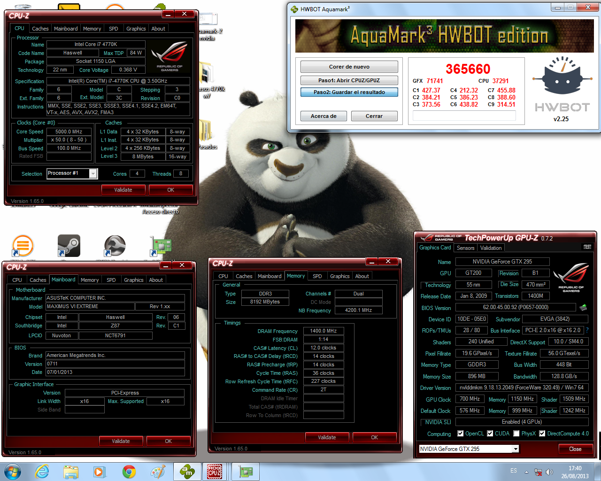The image size is (601, 481).
Task: Open Graphics tab in the Memory CPU-Z window
Action: [x=339, y=276]
